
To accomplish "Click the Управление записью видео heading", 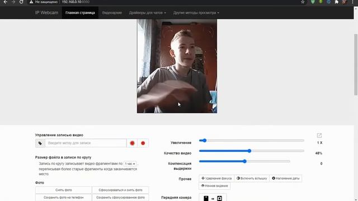I will pyautogui.click(x=59, y=135).
